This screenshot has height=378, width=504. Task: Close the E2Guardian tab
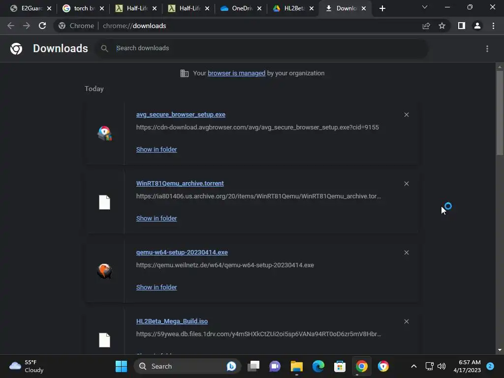(49, 9)
